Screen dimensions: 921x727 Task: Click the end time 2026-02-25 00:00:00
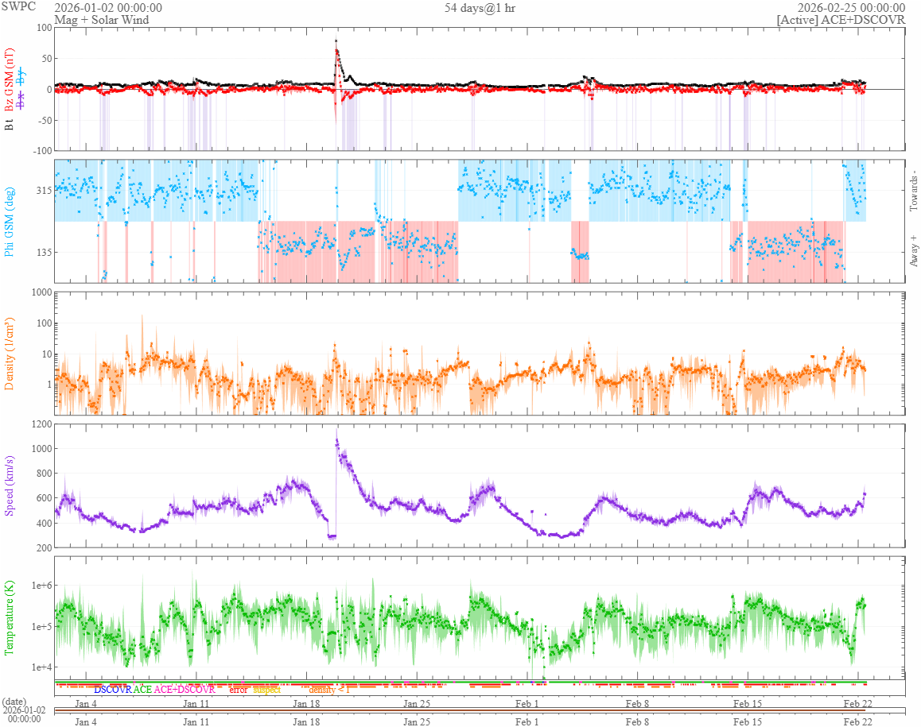(851, 8)
